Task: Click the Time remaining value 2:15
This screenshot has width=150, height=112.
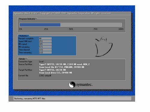Action: point(45,52)
